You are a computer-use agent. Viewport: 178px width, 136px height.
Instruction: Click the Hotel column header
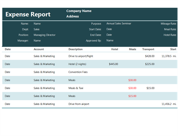(x=115, y=49)
